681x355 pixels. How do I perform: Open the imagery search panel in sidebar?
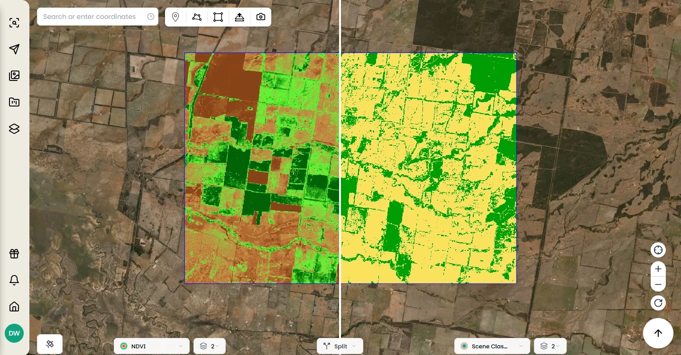click(14, 22)
